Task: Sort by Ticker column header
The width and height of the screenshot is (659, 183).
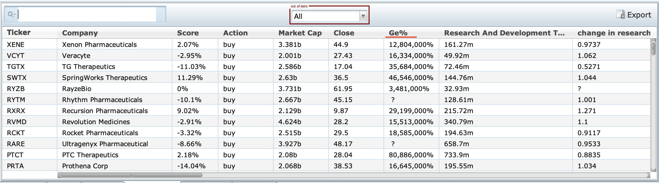Action: tap(19, 32)
